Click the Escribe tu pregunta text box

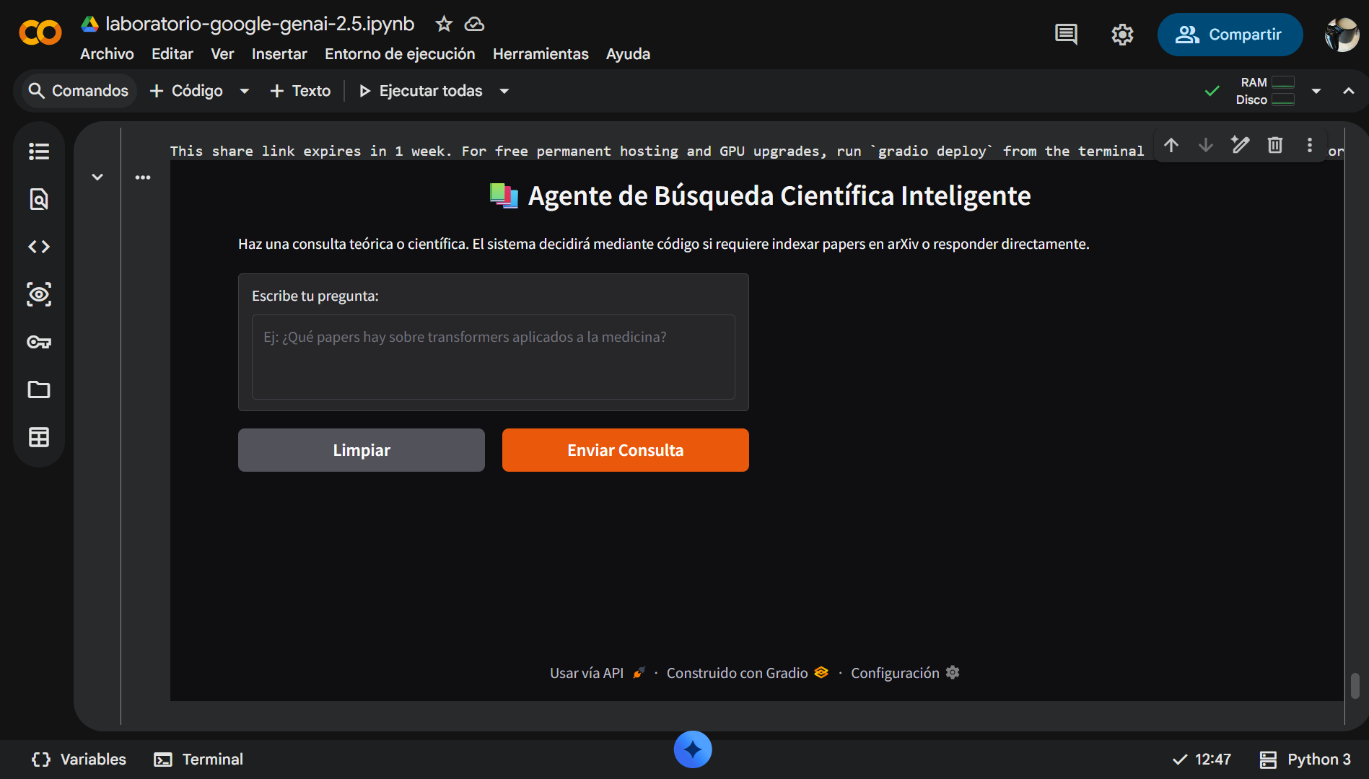[494, 356]
